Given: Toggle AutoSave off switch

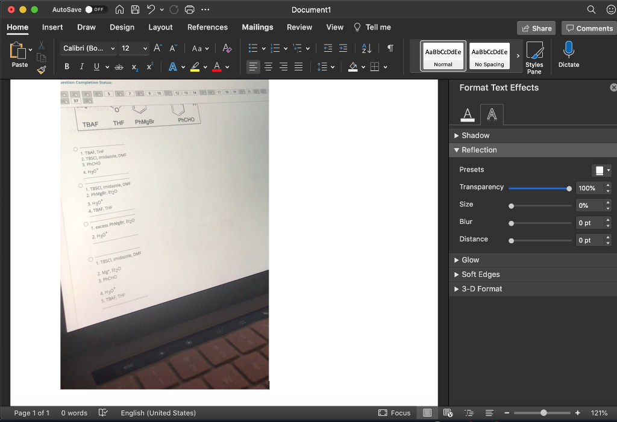Looking at the screenshot, I should [x=95, y=10].
